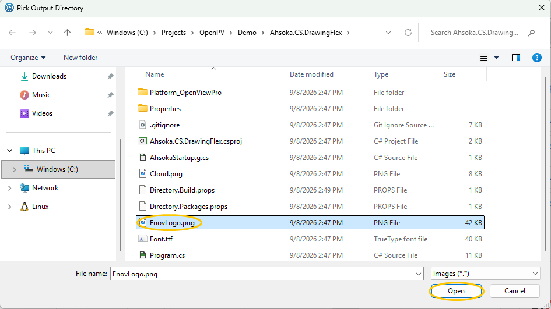Open recent locations dropdown chevron
The height and width of the screenshot is (309, 551).
[x=50, y=33]
